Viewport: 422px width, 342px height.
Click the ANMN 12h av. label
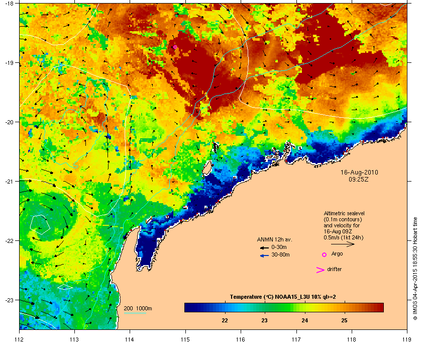click(x=274, y=239)
